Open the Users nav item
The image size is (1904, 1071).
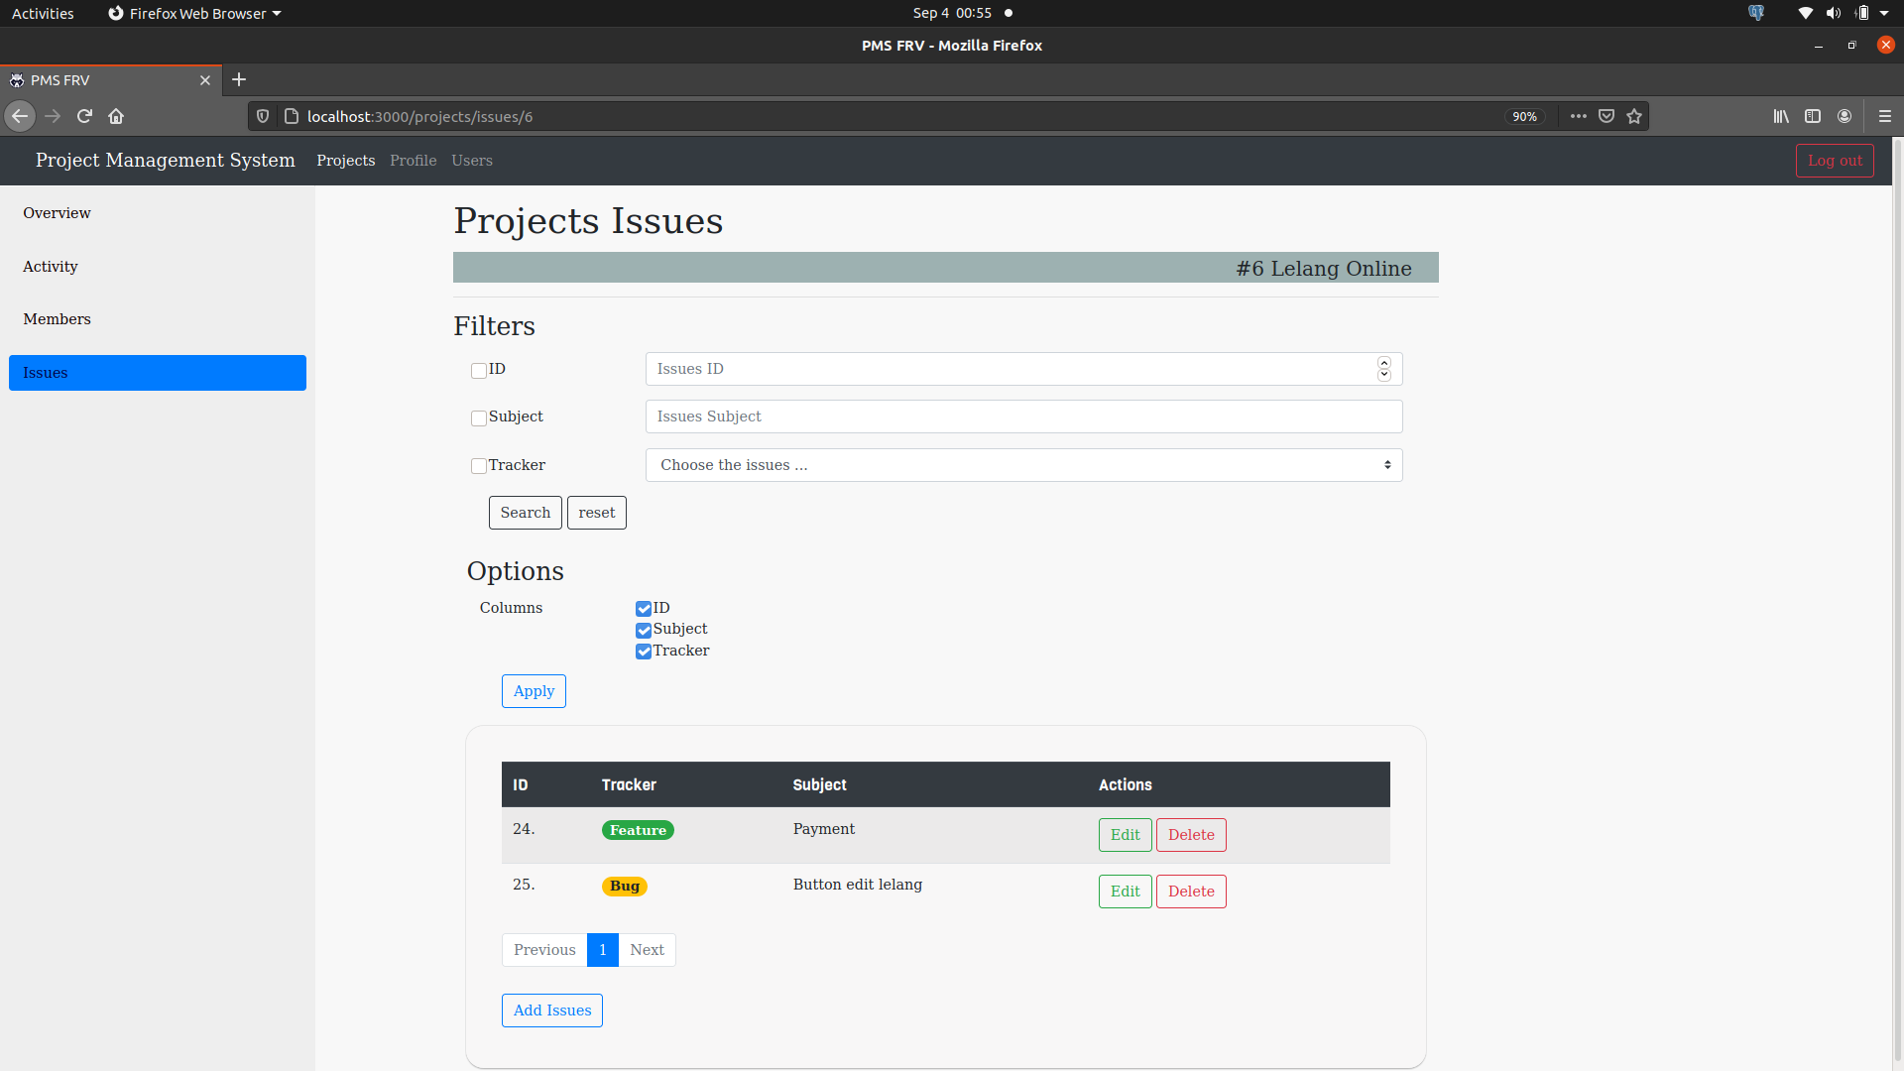click(472, 161)
